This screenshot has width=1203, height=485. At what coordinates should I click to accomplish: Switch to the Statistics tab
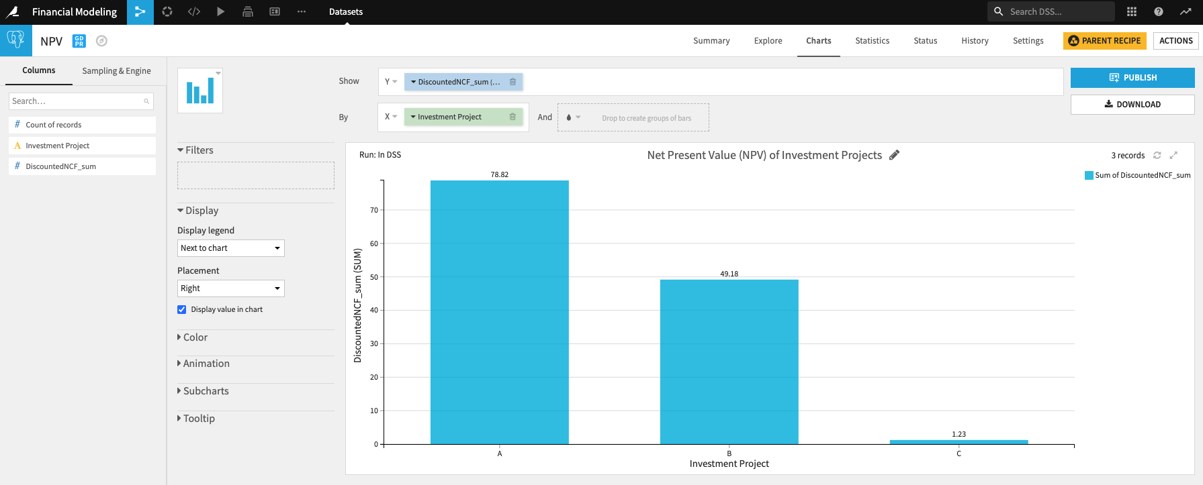coord(872,41)
